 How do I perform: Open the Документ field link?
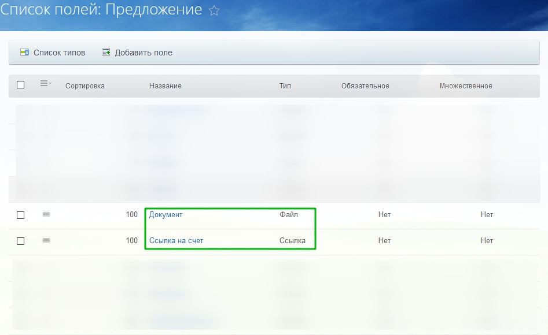pos(165,215)
